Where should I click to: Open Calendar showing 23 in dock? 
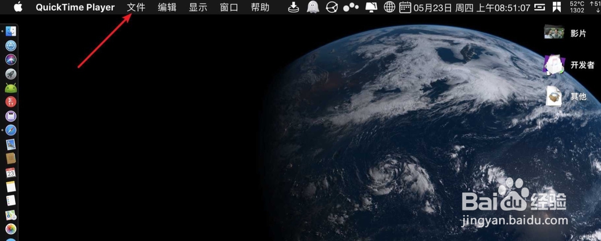(x=11, y=172)
